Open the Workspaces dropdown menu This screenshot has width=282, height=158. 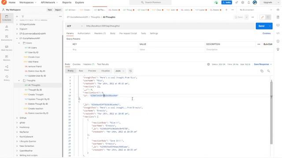(28, 3)
